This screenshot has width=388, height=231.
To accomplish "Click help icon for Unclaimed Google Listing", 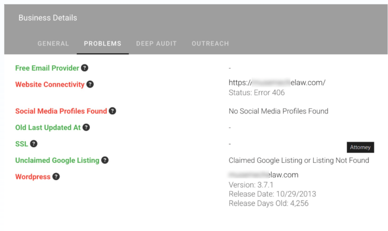I will [x=105, y=160].
